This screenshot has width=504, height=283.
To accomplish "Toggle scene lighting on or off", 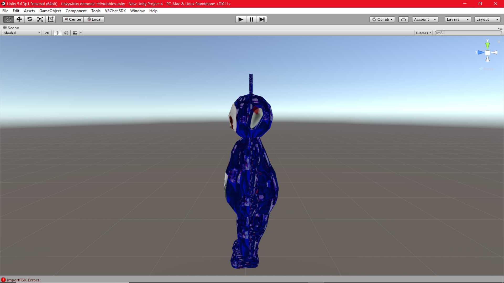I will pyautogui.click(x=57, y=33).
